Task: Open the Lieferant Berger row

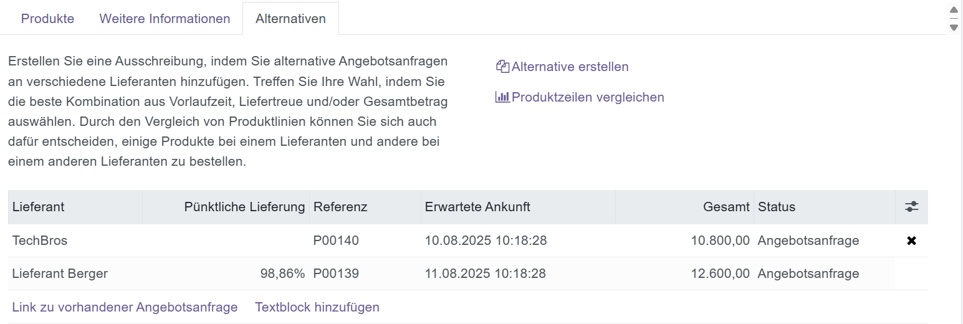Action: click(x=60, y=274)
